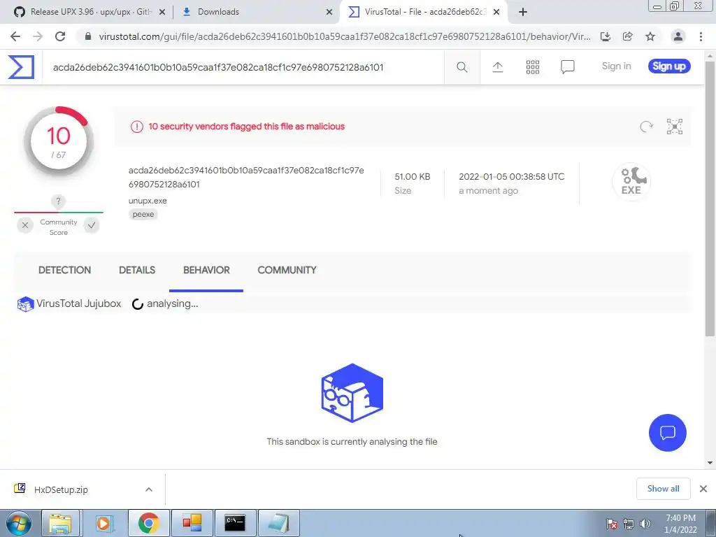The height and width of the screenshot is (537, 716).
Task: Click the VirusTotal Jujubox label
Action: click(79, 303)
